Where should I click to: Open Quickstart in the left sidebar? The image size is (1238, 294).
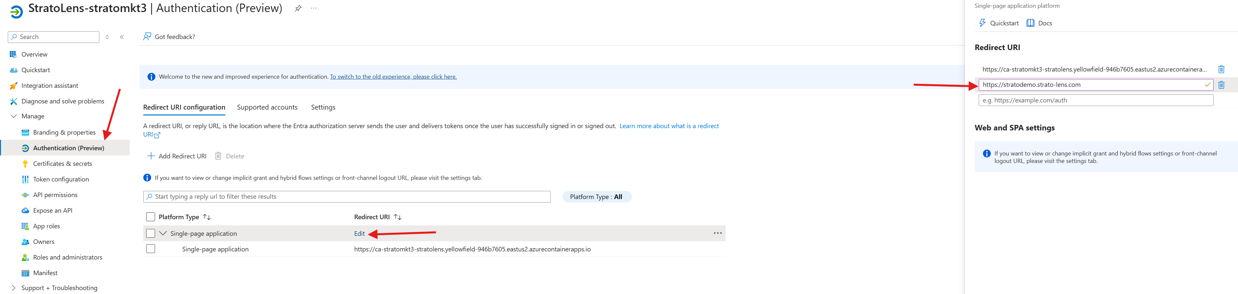[36, 70]
